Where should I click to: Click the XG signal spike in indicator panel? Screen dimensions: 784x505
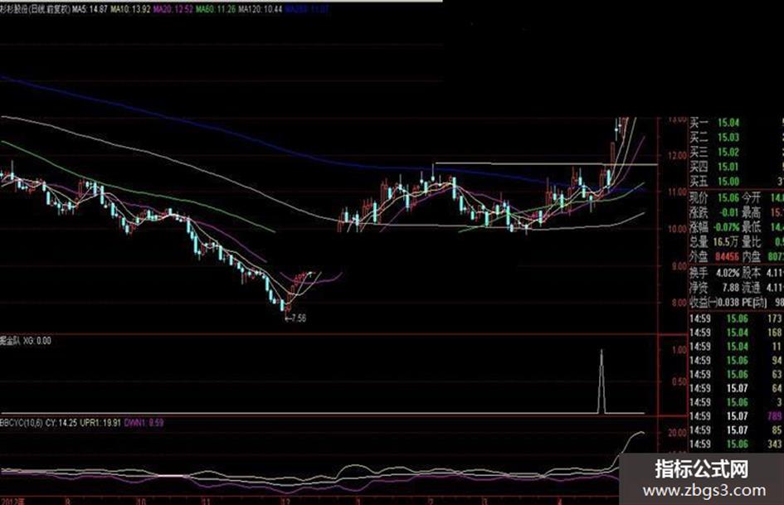601,380
